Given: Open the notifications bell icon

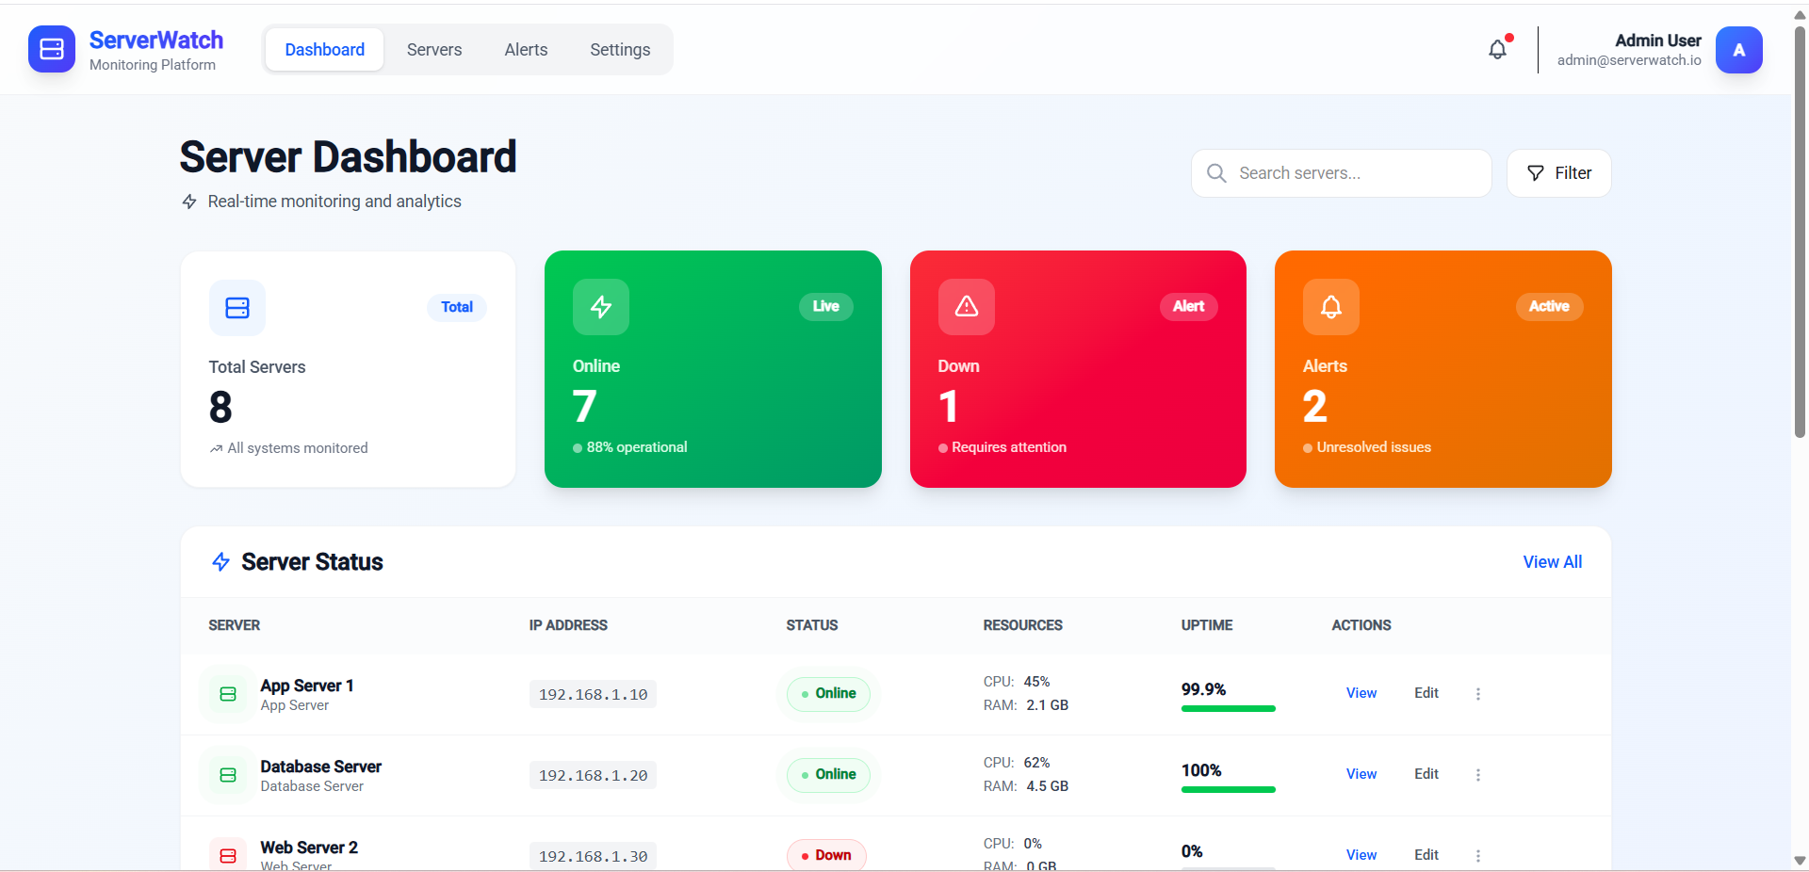Looking at the screenshot, I should point(1497,49).
